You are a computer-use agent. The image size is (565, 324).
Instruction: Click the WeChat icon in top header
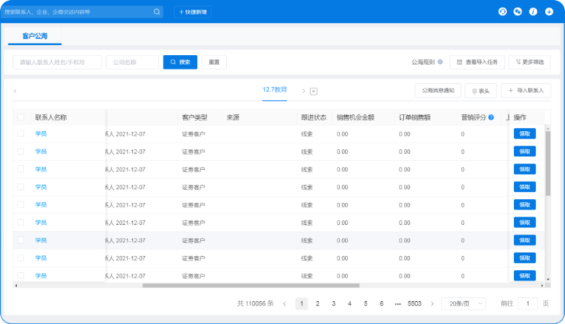pyautogui.click(x=518, y=12)
